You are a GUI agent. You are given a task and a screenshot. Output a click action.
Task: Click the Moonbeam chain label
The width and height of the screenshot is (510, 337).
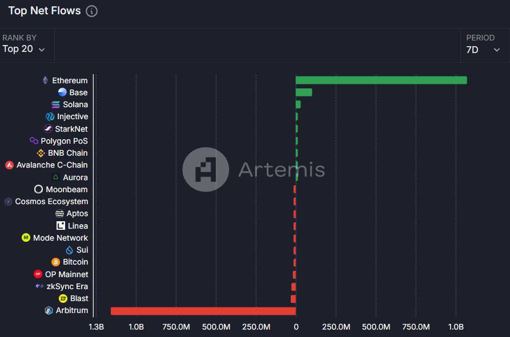67,189
